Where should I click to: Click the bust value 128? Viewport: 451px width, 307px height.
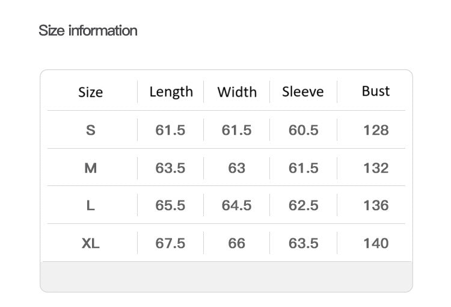tap(376, 130)
